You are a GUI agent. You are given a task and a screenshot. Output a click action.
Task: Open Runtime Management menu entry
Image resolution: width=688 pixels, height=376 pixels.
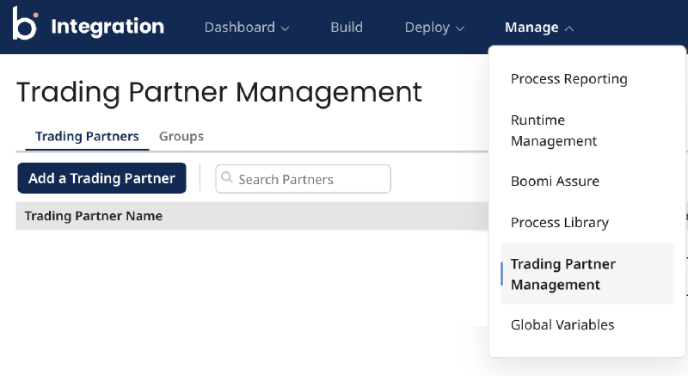[554, 130]
